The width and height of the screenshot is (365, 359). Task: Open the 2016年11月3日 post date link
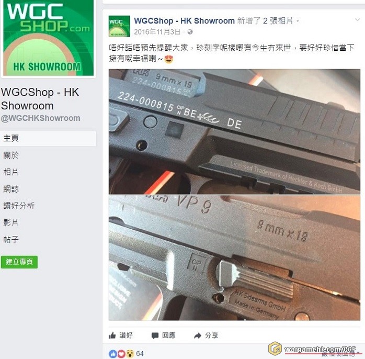pos(157,32)
